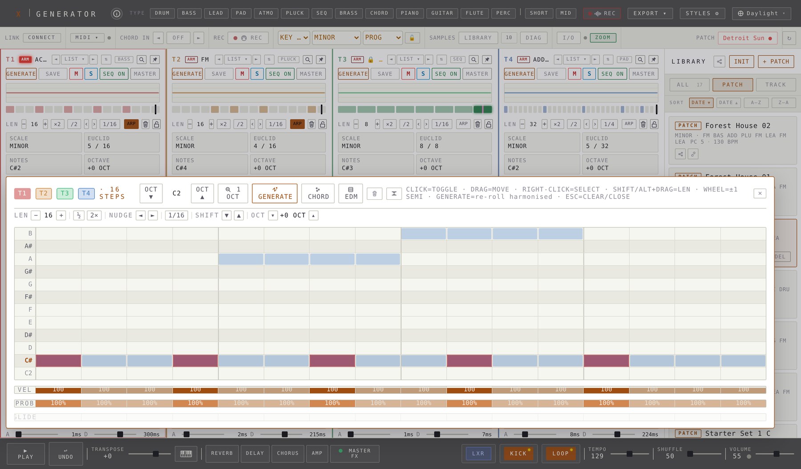Click the piano roll trash icon
The height and width of the screenshot is (469, 801).
click(374, 194)
